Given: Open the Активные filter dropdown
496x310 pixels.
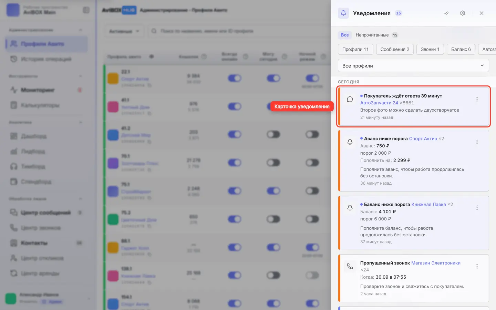Looking at the screenshot, I should pyautogui.click(x=124, y=31).
